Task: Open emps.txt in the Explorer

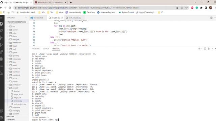Action: pyautogui.click(x=17, y=98)
